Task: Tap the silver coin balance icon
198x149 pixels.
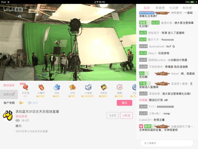Action: coord(29,103)
